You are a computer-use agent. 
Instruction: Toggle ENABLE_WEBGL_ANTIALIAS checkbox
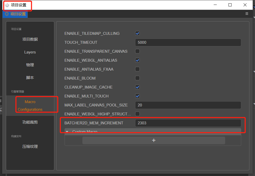point(137,60)
